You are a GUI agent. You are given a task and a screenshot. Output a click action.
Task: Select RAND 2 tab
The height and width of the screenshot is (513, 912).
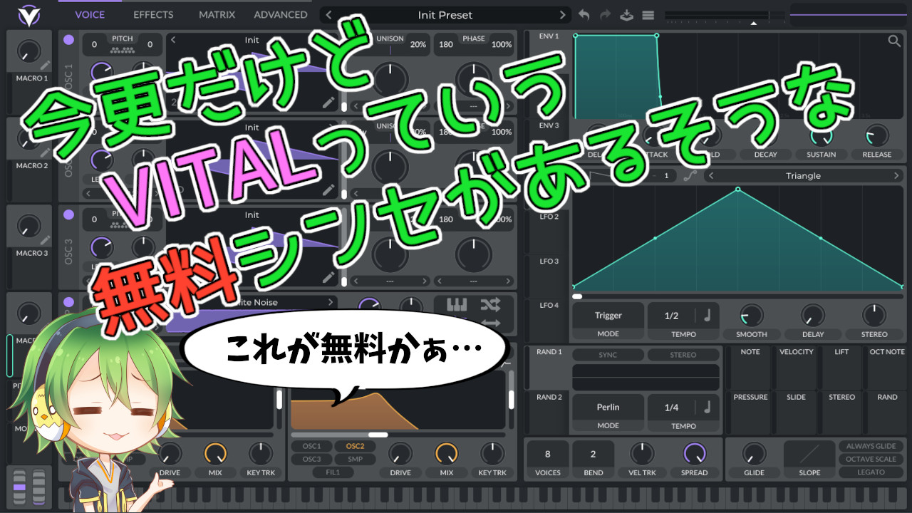pos(549,397)
